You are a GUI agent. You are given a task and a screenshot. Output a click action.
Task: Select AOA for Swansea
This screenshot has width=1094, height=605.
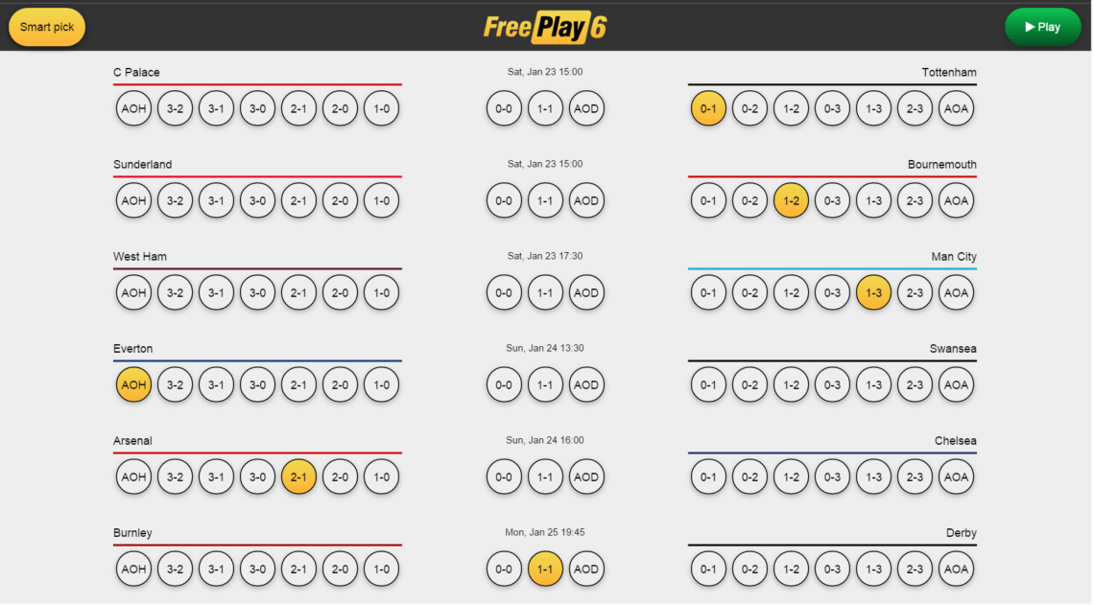click(956, 384)
